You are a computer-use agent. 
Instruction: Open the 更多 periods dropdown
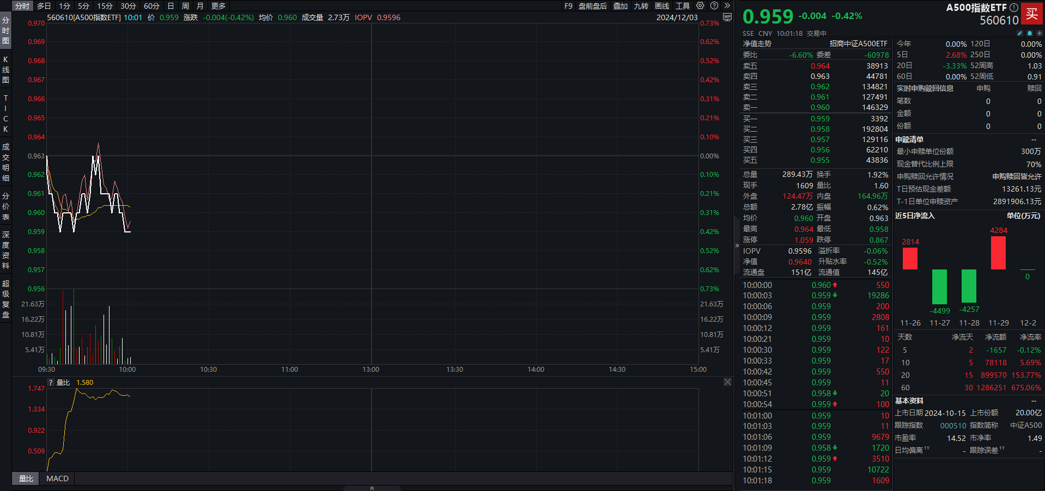click(x=218, y=6)
